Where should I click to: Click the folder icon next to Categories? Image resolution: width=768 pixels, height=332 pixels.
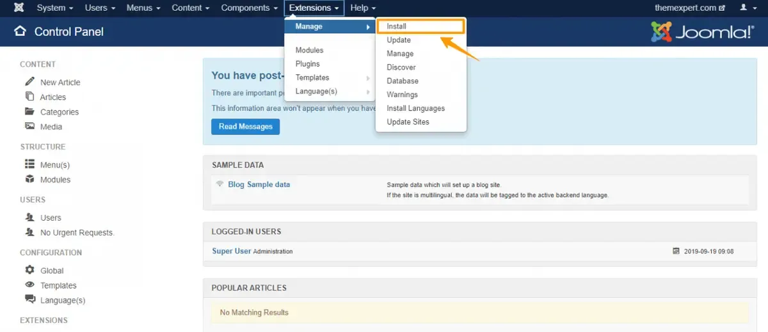point(29,111)
